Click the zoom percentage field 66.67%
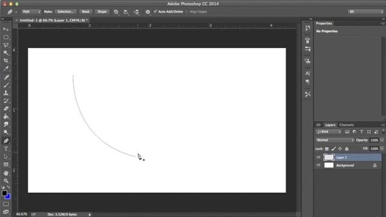The height and width of the screenshot is (217, 386). click(22, 215)
